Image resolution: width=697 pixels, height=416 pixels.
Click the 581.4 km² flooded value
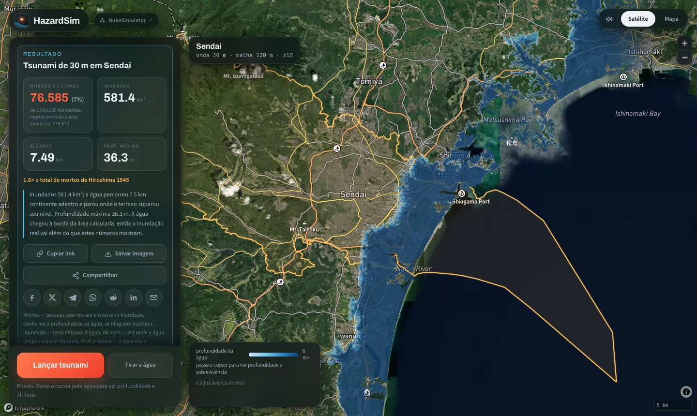(x=119, y=98)
